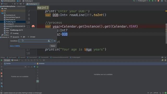Viewport: 167px width, 94px height.
Task: Click the previous frame up arrow
Action: point(29,67)
